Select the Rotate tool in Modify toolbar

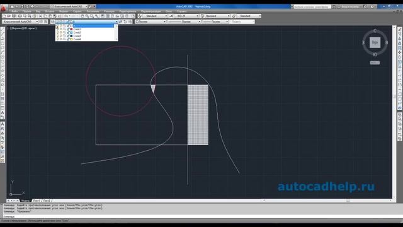pos(400,57)
